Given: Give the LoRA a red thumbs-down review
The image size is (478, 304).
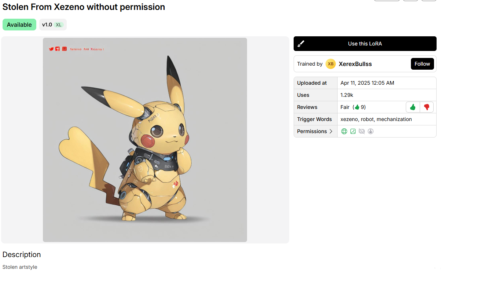Looking at the screenshot, I should coord(427,107).
